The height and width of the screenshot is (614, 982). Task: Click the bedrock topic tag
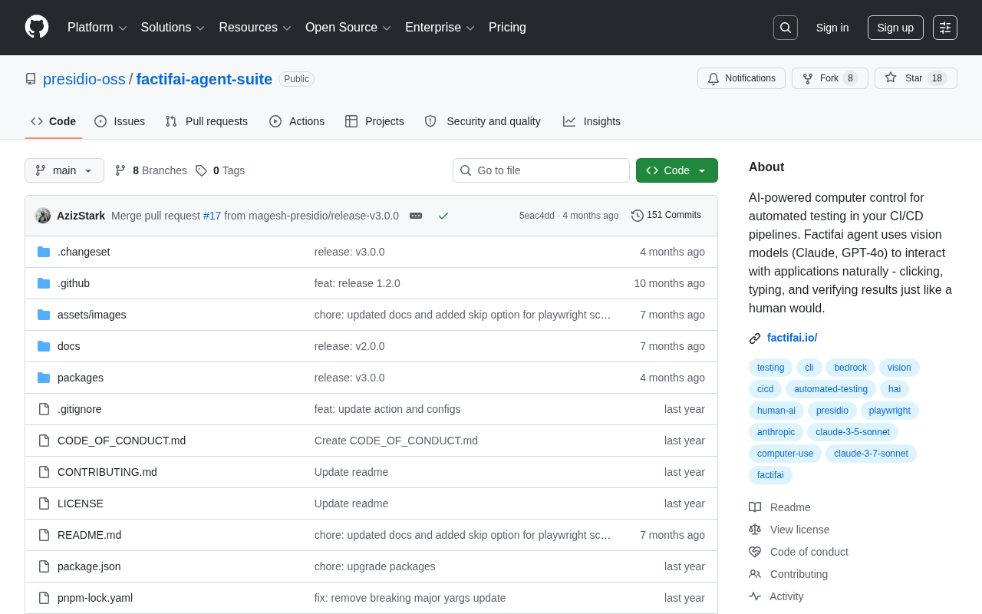click(850, 368)
